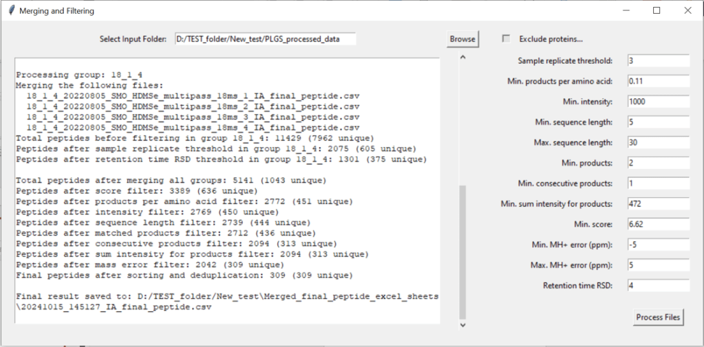The width and height of the screenshot is (704, 347).
Task: Click the Min. MH+ error (ppm) field
Action: (x=657, y=245)
